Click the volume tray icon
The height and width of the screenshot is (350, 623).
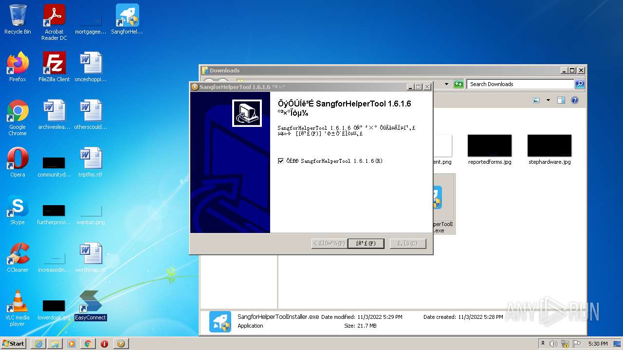553,344
